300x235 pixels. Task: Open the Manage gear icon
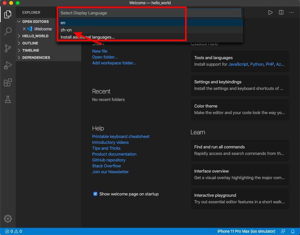8,219
